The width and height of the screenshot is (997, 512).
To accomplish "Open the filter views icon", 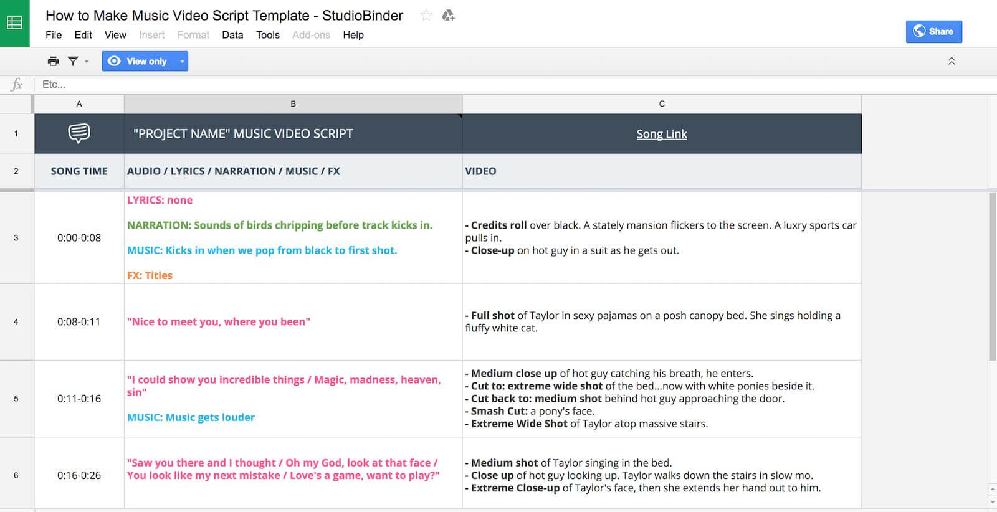I will (73, 61).
